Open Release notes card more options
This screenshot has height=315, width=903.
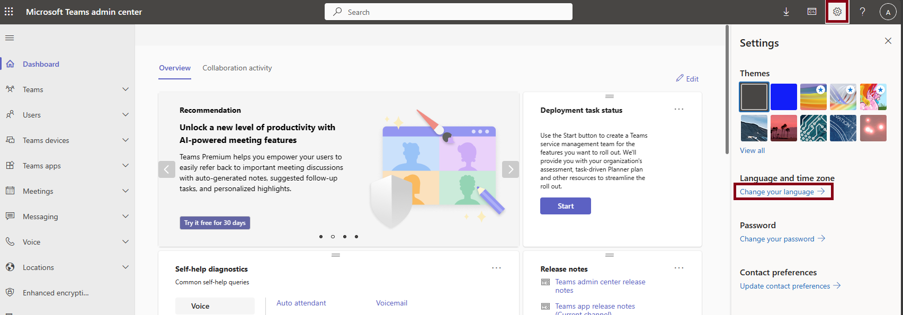(x=679, y=268)
